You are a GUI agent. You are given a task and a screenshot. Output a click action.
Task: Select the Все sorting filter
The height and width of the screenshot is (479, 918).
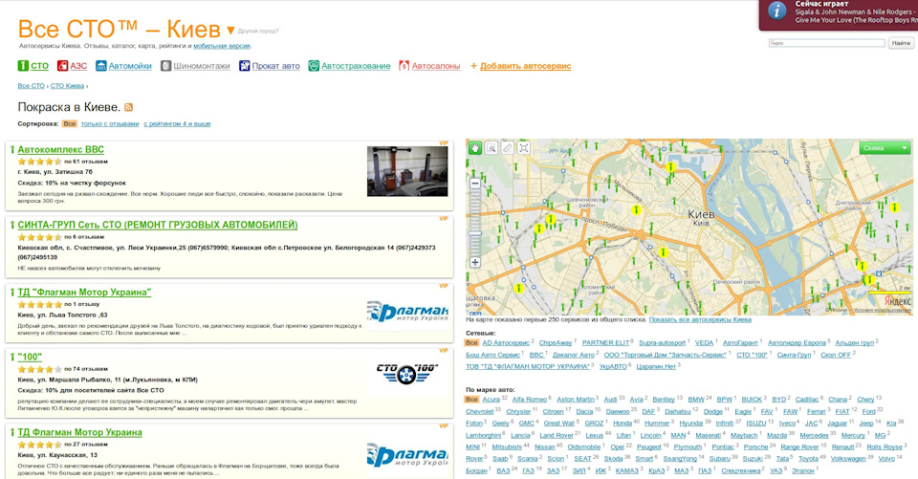coord(70,123)
